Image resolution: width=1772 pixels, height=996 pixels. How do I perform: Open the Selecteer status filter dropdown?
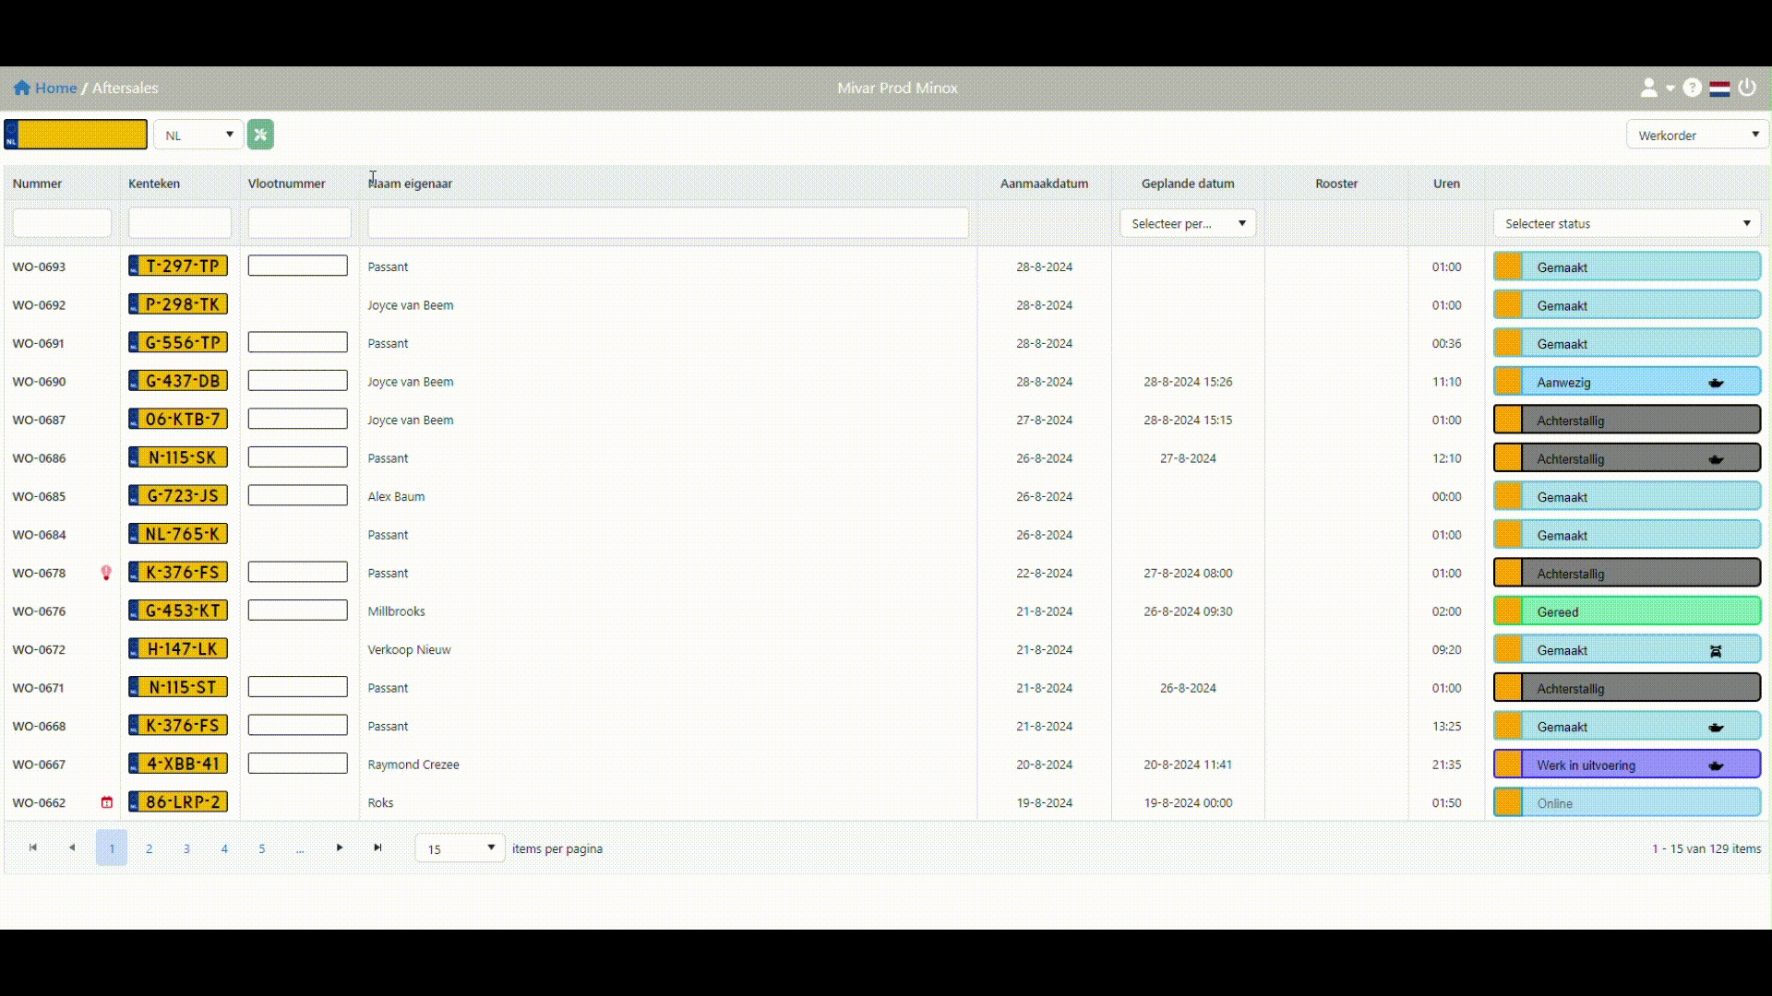tap(1626, 223)
